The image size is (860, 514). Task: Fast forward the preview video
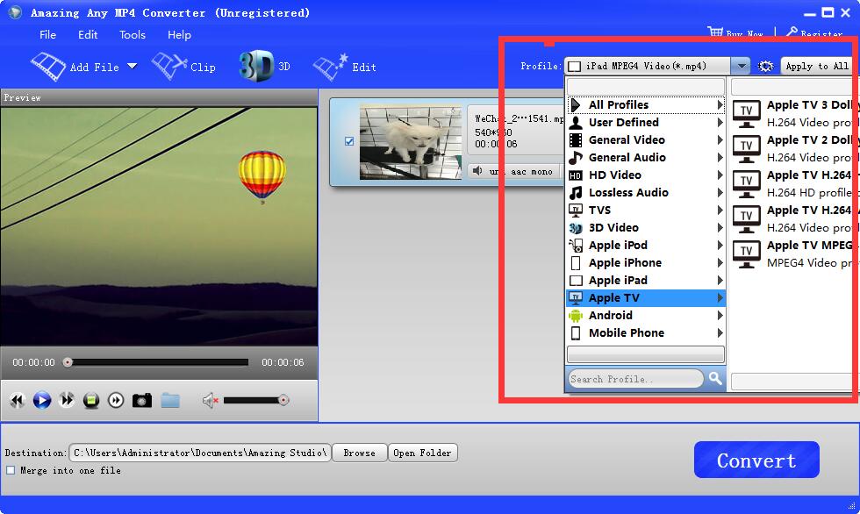coord(67,401)
